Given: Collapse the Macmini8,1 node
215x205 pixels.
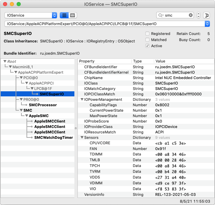Looking at the screenshot, I should pyautogui.click(x=11, y=67).
